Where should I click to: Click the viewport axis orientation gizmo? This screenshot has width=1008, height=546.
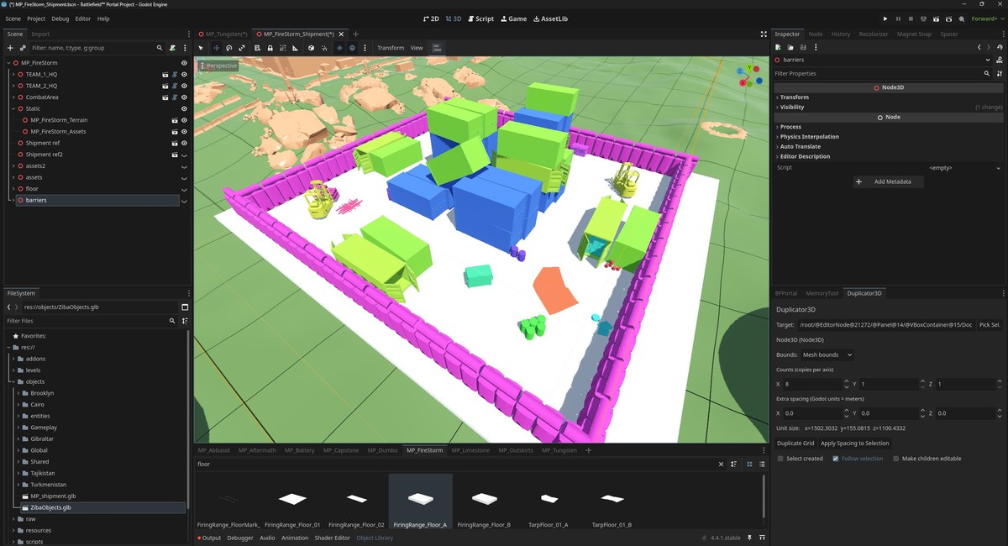pyautogui.click(x=748, y=76)
